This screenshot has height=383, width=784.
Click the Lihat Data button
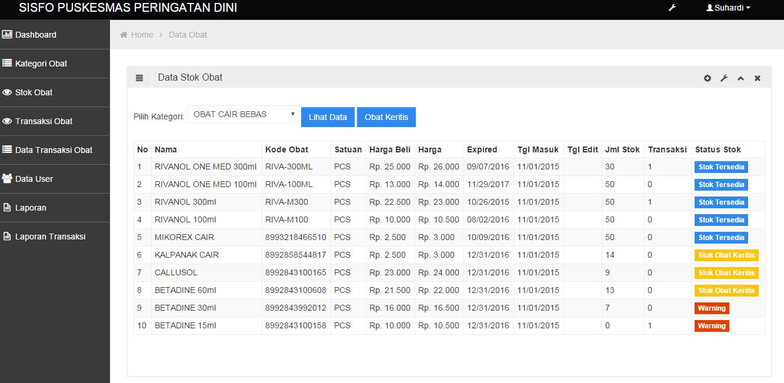click(x=328, y=117)
